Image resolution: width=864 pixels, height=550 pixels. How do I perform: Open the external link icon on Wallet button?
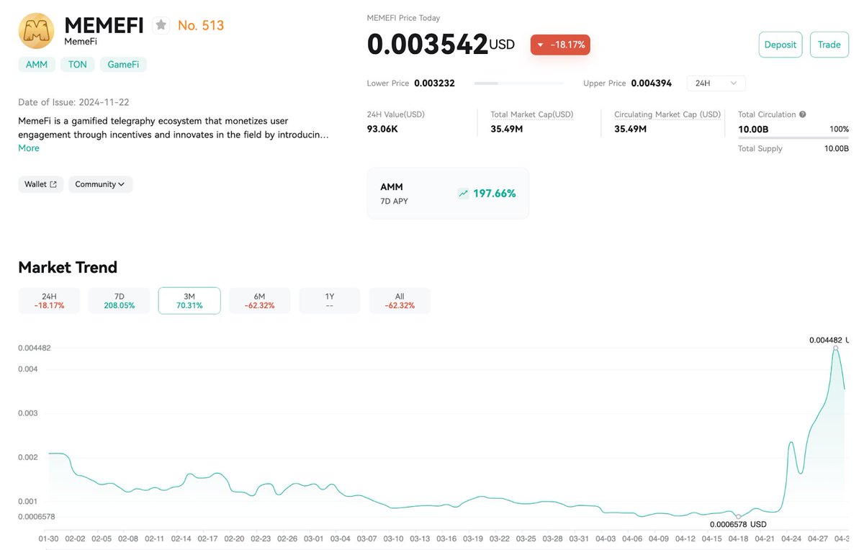coord(53,184)
